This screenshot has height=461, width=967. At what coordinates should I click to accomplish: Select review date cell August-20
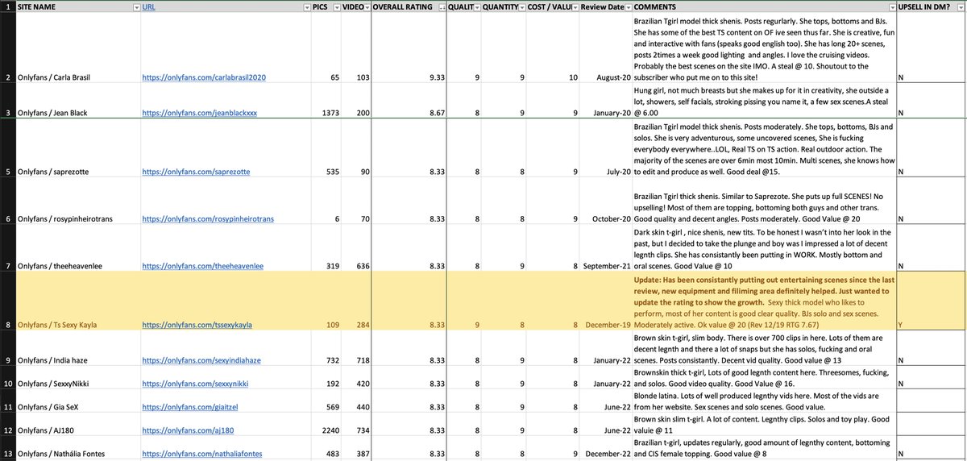pyautogui.click(x=606, y=48)
